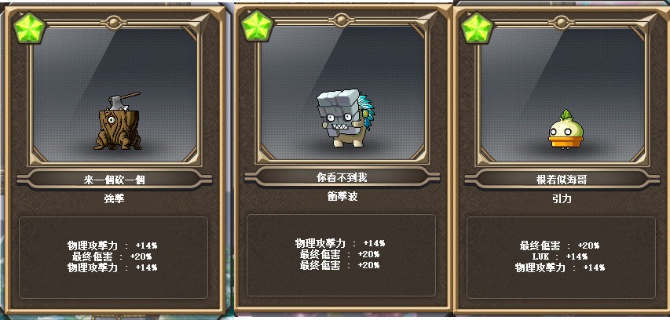
Task: Click the first card's stats panel box
Action: point(114,257)
